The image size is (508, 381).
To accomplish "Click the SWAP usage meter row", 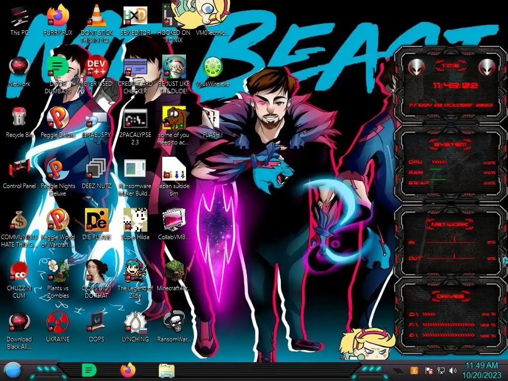I will [x=452, y=183].
